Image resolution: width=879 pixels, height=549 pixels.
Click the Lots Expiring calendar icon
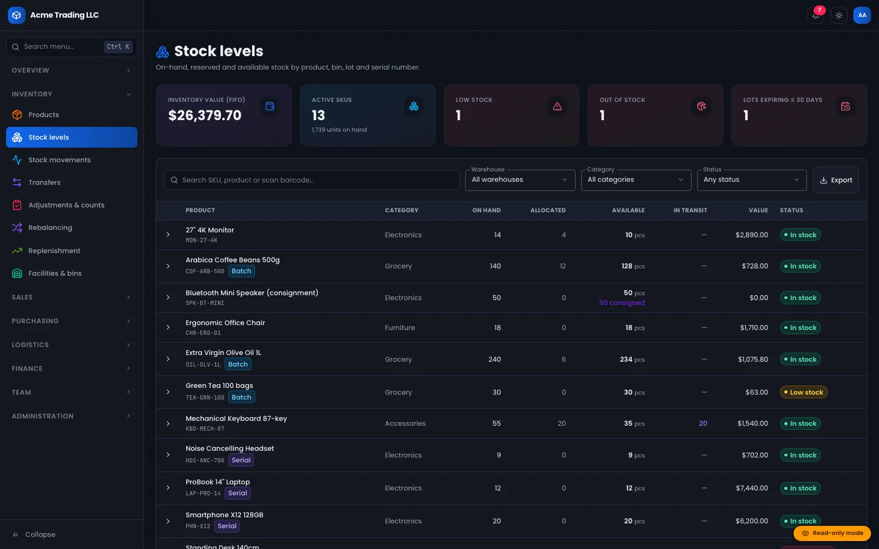(845, 106)
